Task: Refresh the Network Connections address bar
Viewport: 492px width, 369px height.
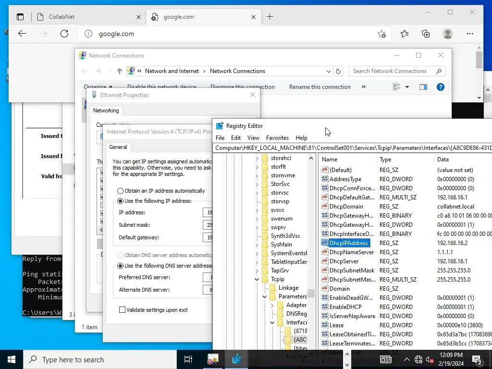Action: pyautogui.click(x=338, y=71)
